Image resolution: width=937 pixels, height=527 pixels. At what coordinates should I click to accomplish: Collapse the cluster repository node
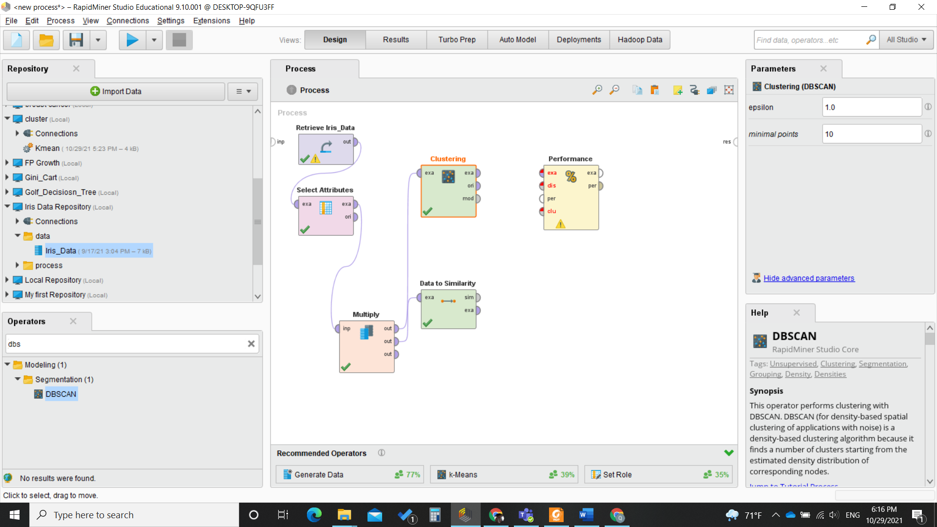(7, 119)
